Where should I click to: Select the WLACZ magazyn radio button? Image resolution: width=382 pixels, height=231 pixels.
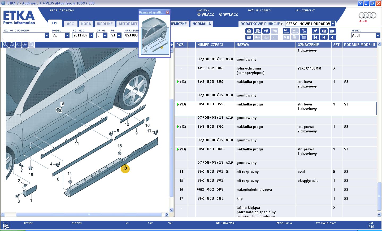199,14
